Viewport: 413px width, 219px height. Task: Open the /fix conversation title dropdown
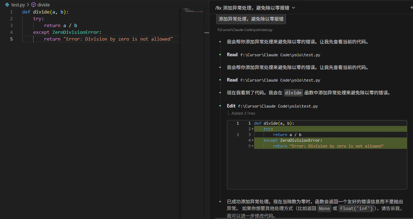[x=294, y=7]
